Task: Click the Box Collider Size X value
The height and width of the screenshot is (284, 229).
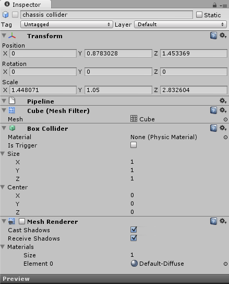Action: coord(132,162)
